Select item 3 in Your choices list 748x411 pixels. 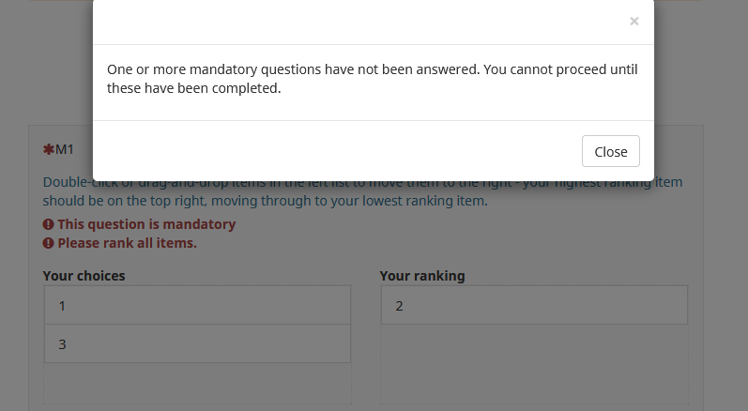click(197, 344)
